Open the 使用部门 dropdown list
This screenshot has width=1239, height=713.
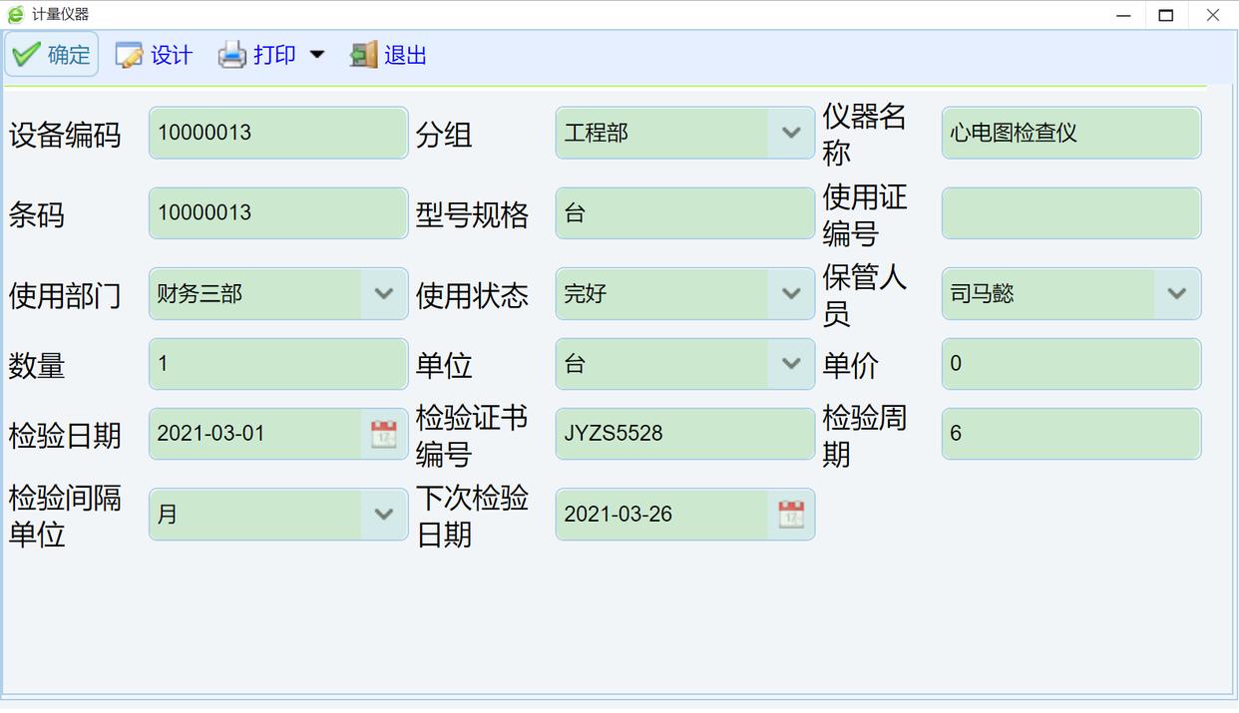click(384, 294)
